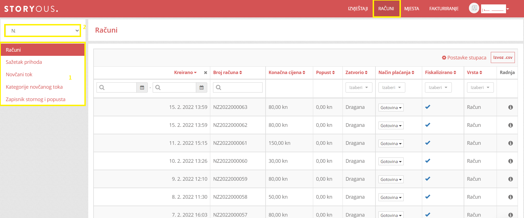Screen dimensions: 524x218
Task: Click the Broj računa search field
Action: tap(238, 88)
